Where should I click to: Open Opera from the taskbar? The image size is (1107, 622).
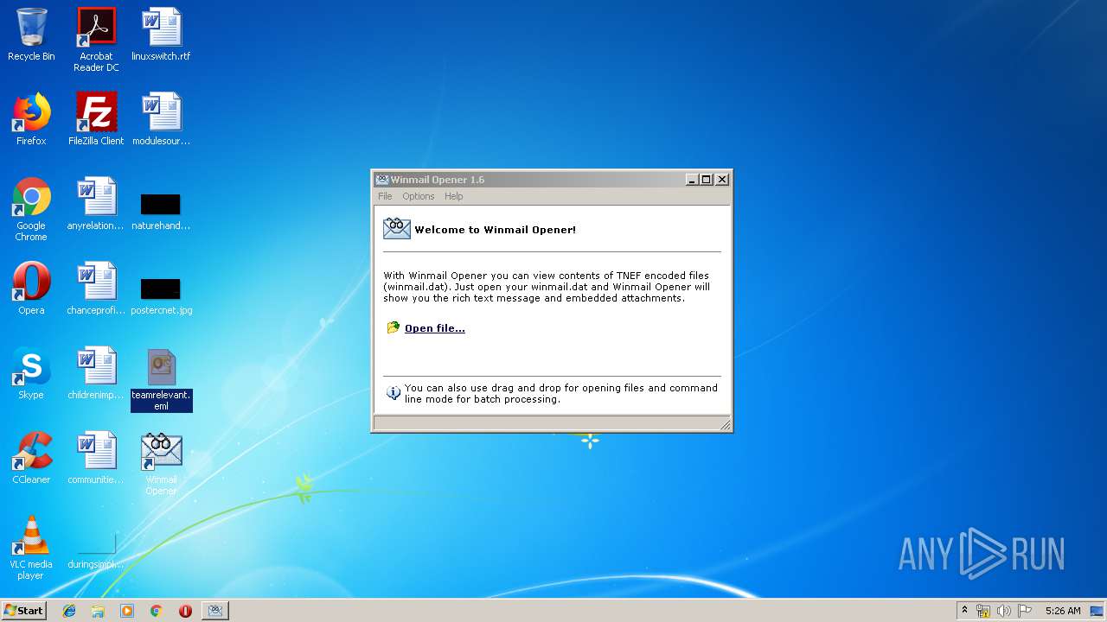click(x=185, y=611)
